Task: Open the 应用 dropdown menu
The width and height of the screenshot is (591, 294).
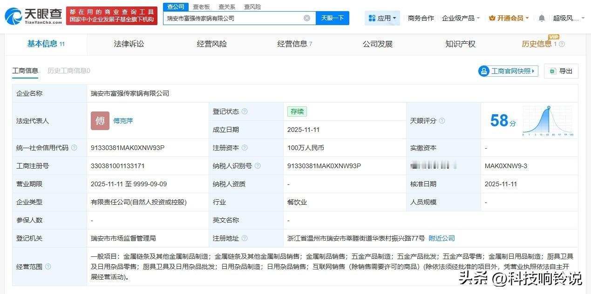Action: (382, 18)
